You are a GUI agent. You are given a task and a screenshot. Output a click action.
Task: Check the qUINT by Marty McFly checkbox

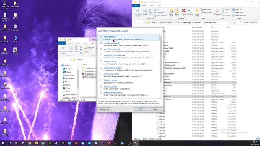tap(101, 74)
